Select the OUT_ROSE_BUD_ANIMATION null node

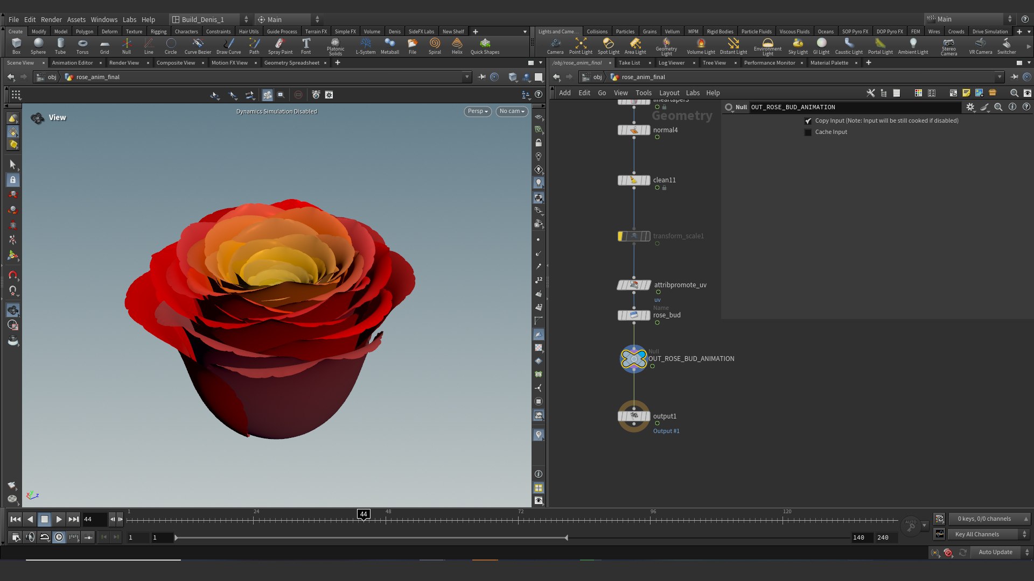pyautogui.click(x=634, y=359)
